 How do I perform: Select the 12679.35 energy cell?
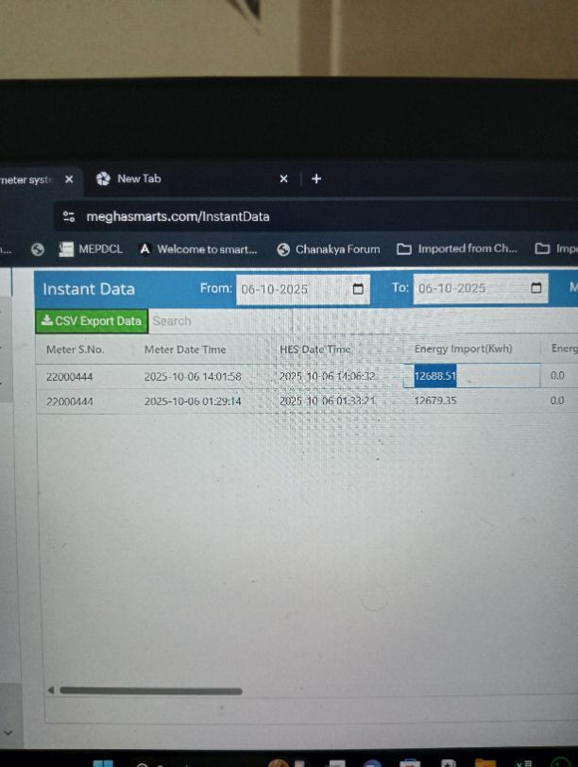pyautogui.click(x=435, y=401)
